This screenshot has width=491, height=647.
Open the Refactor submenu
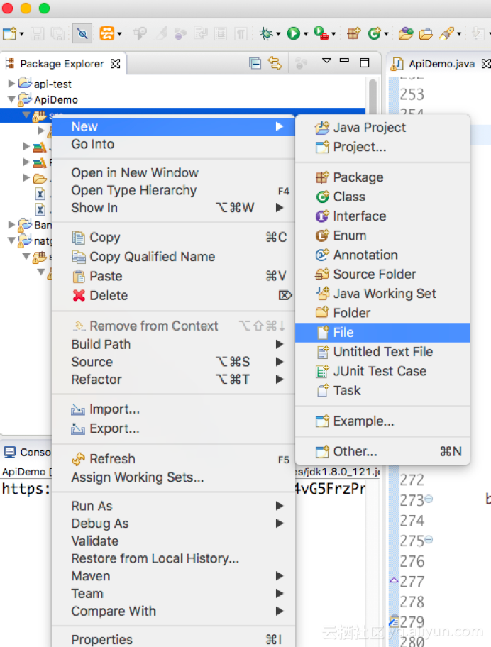coord(173,380)
